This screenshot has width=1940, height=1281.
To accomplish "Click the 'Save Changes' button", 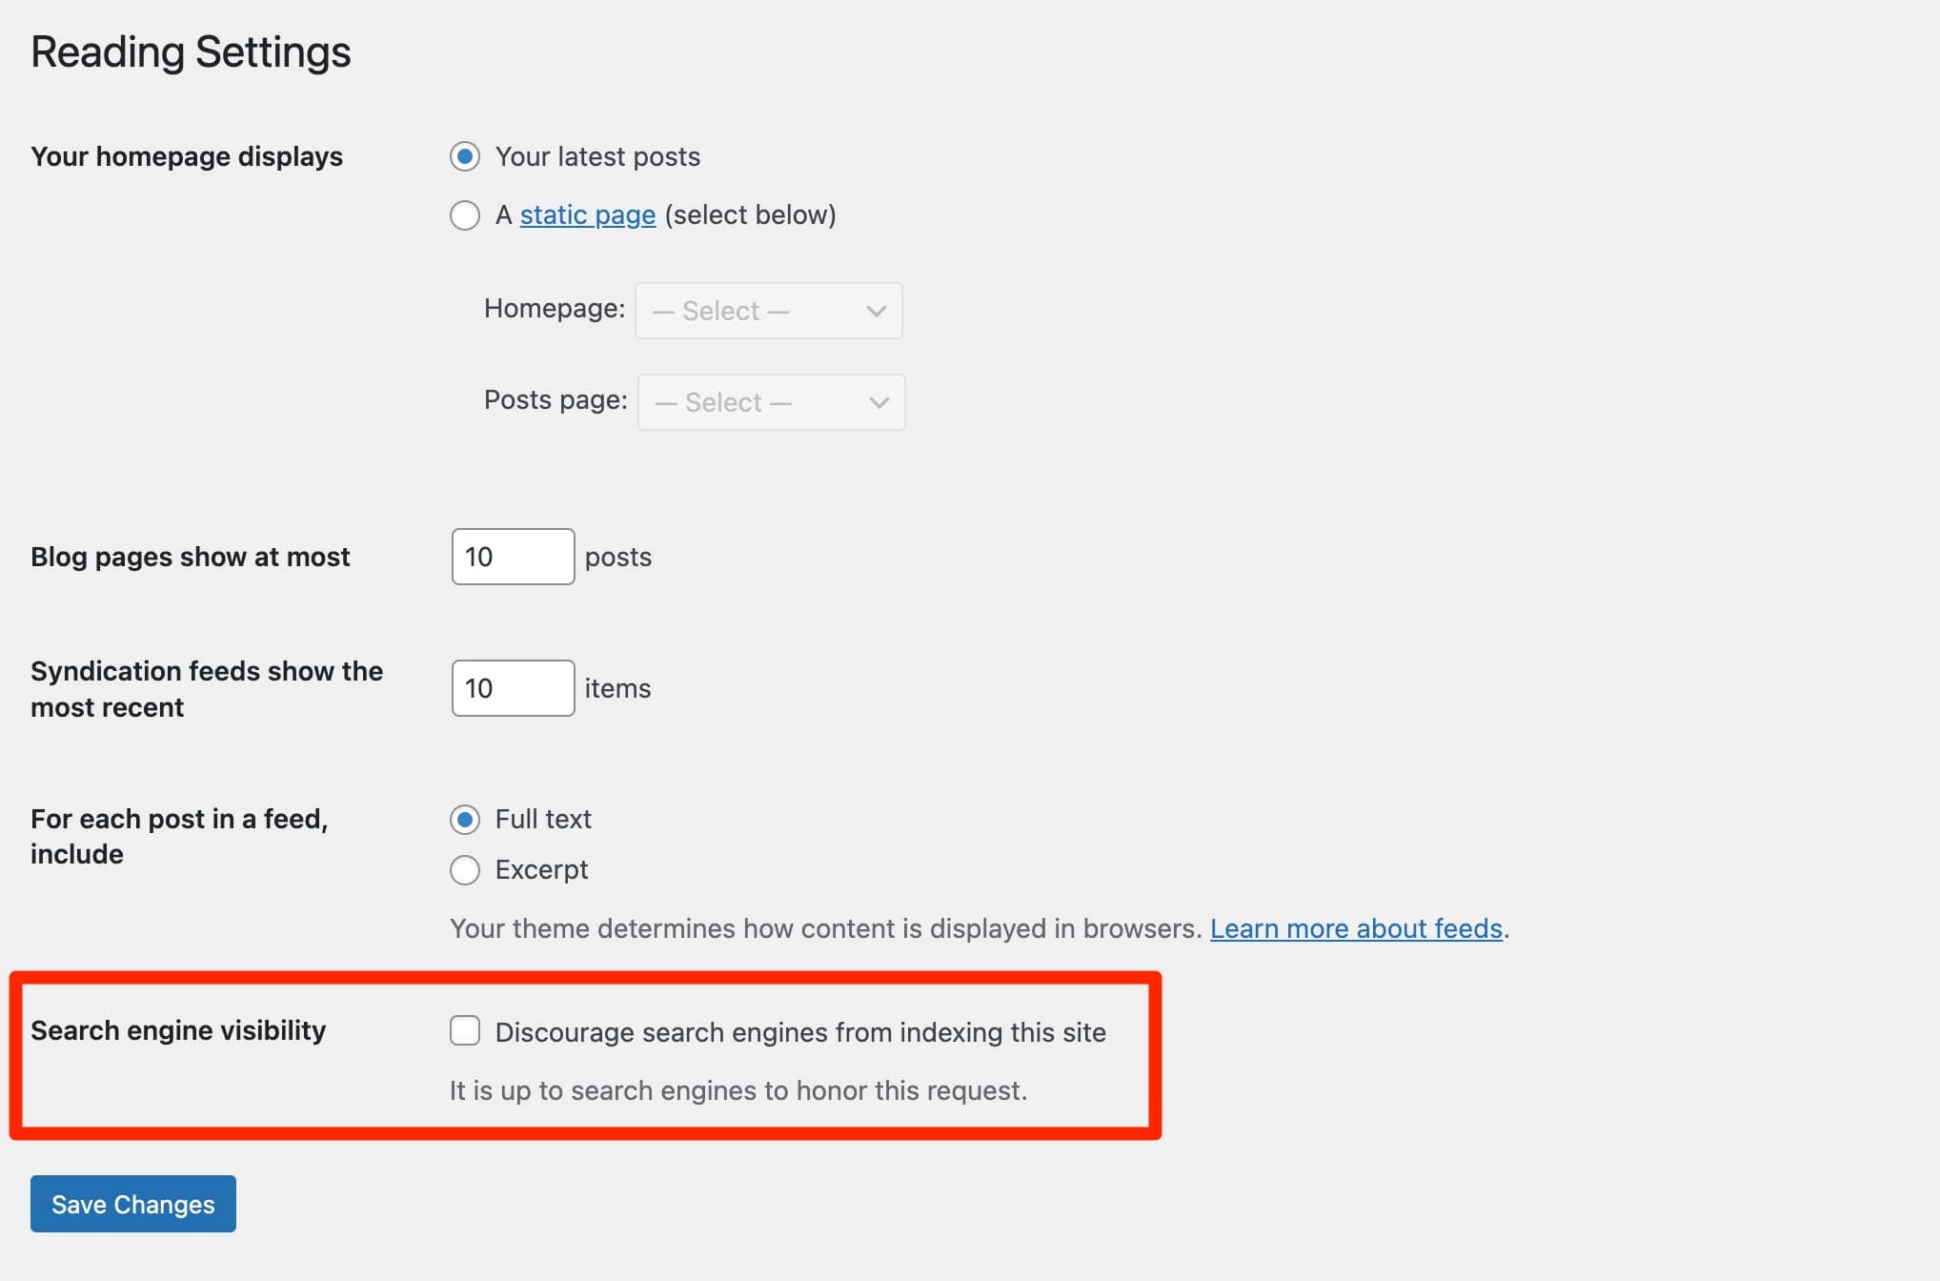I will (x=130, y=1204).
